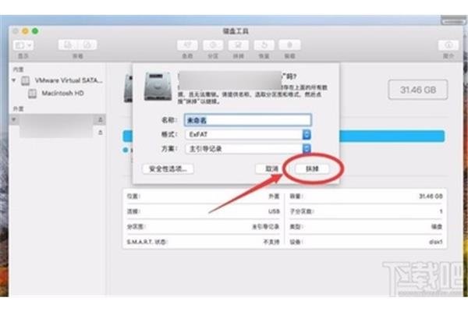Click the S.M.A.R.T. 状态 label

pyautogui.click(x=147, y=242)
